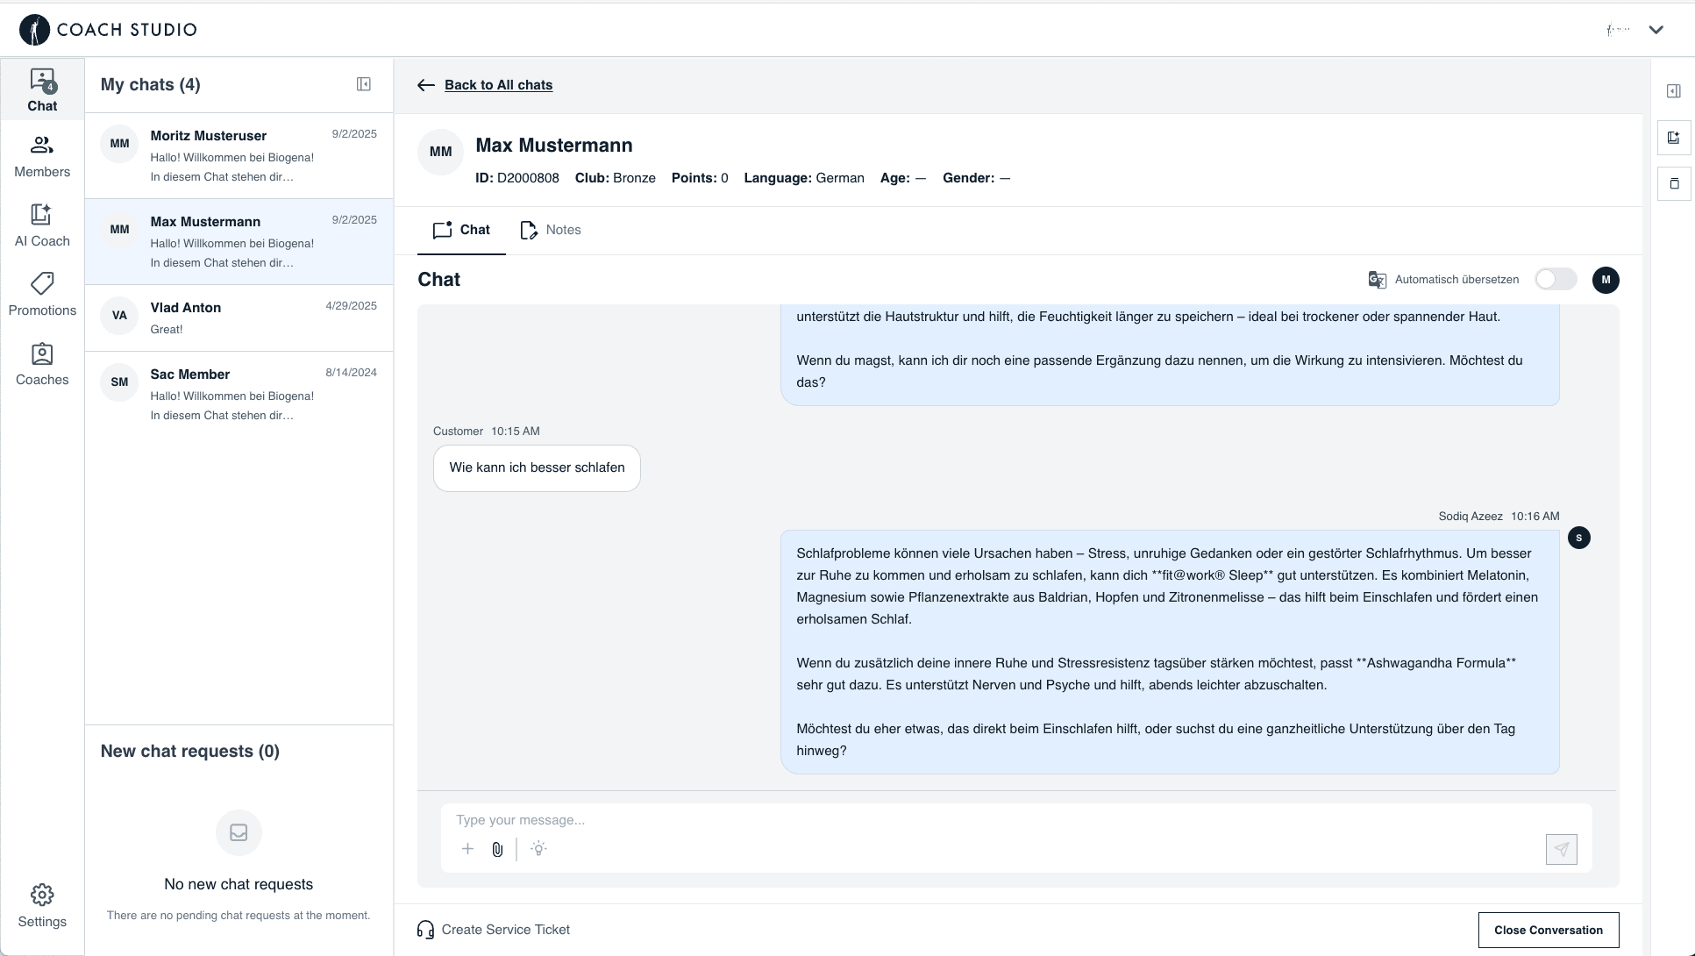Expand the right side panel

[1673, 91]
